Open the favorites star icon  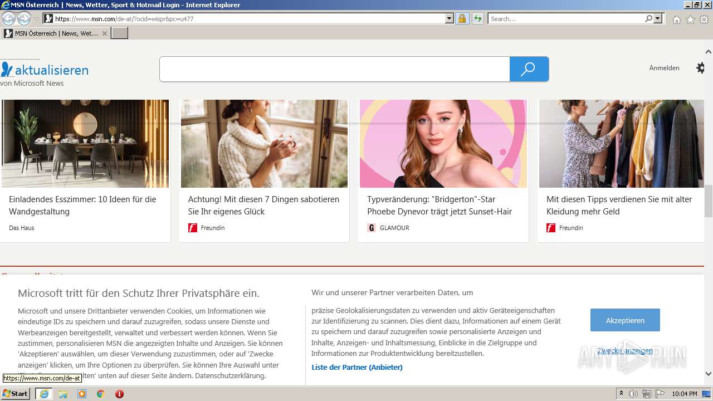(690, 19)
